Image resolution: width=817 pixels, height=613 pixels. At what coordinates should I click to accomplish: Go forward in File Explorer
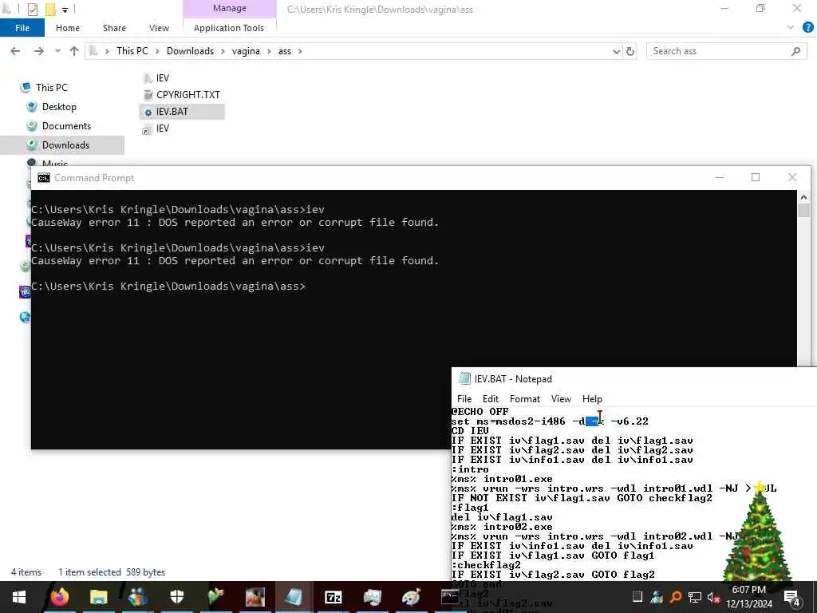(x=38, y=51)
